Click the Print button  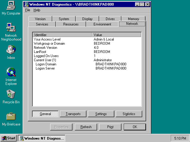(110, 127)
